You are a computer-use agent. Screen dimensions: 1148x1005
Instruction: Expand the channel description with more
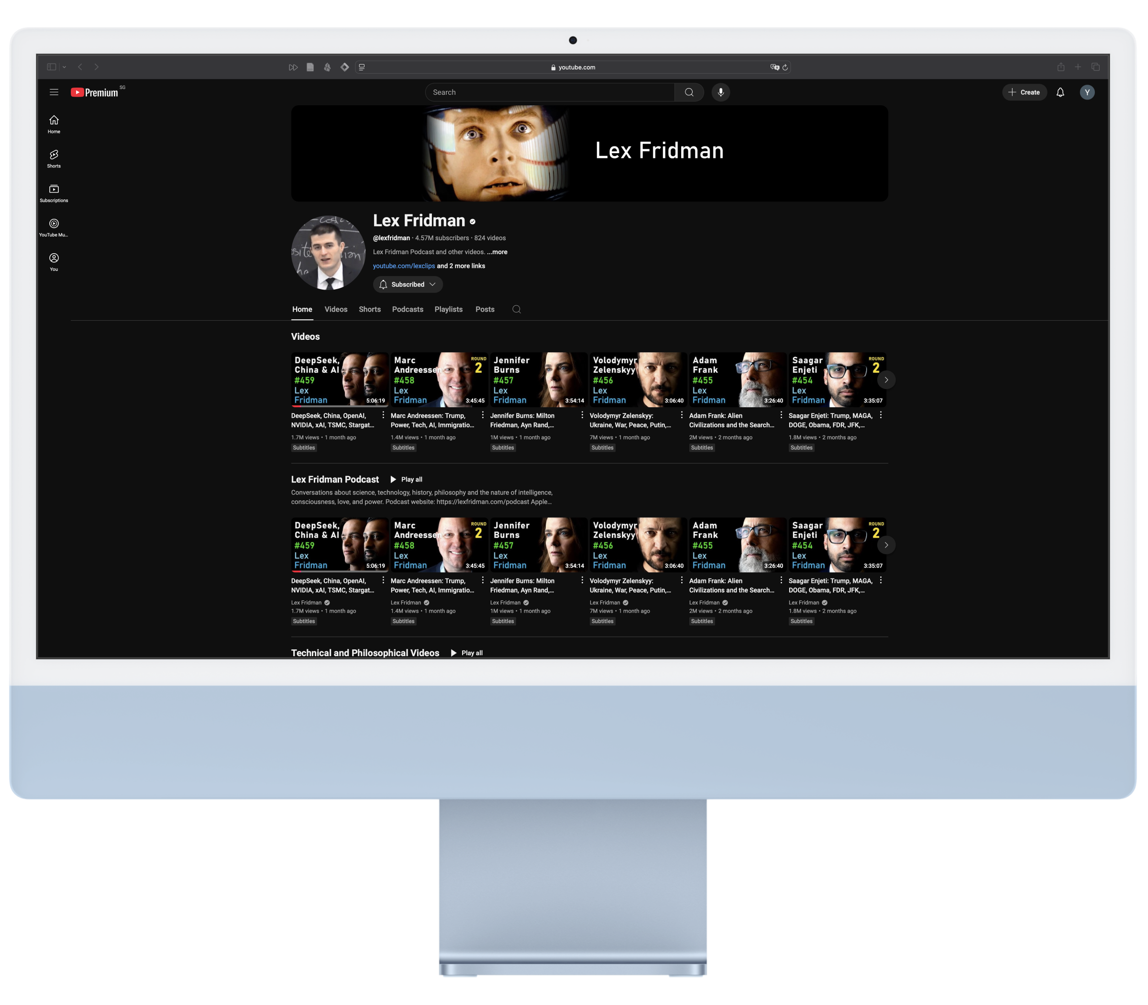(x=498, y=252)
